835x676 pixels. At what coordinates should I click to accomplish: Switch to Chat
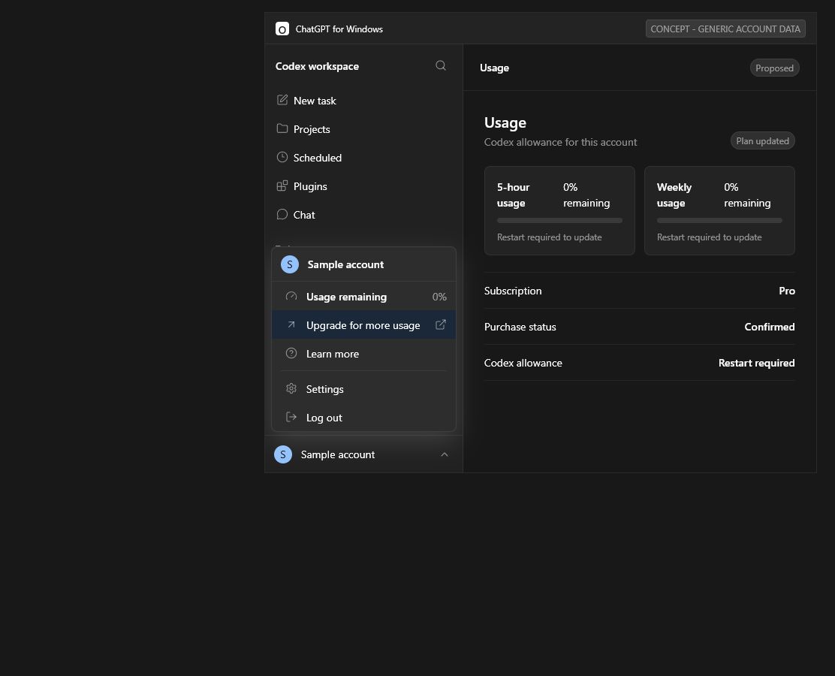click(363, 215)
